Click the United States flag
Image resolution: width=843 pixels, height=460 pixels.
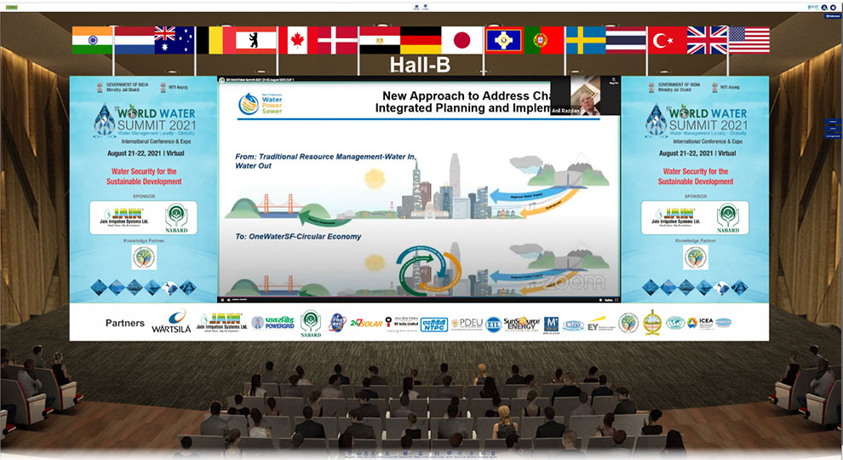pyautogui.click(x=749, y=40)
